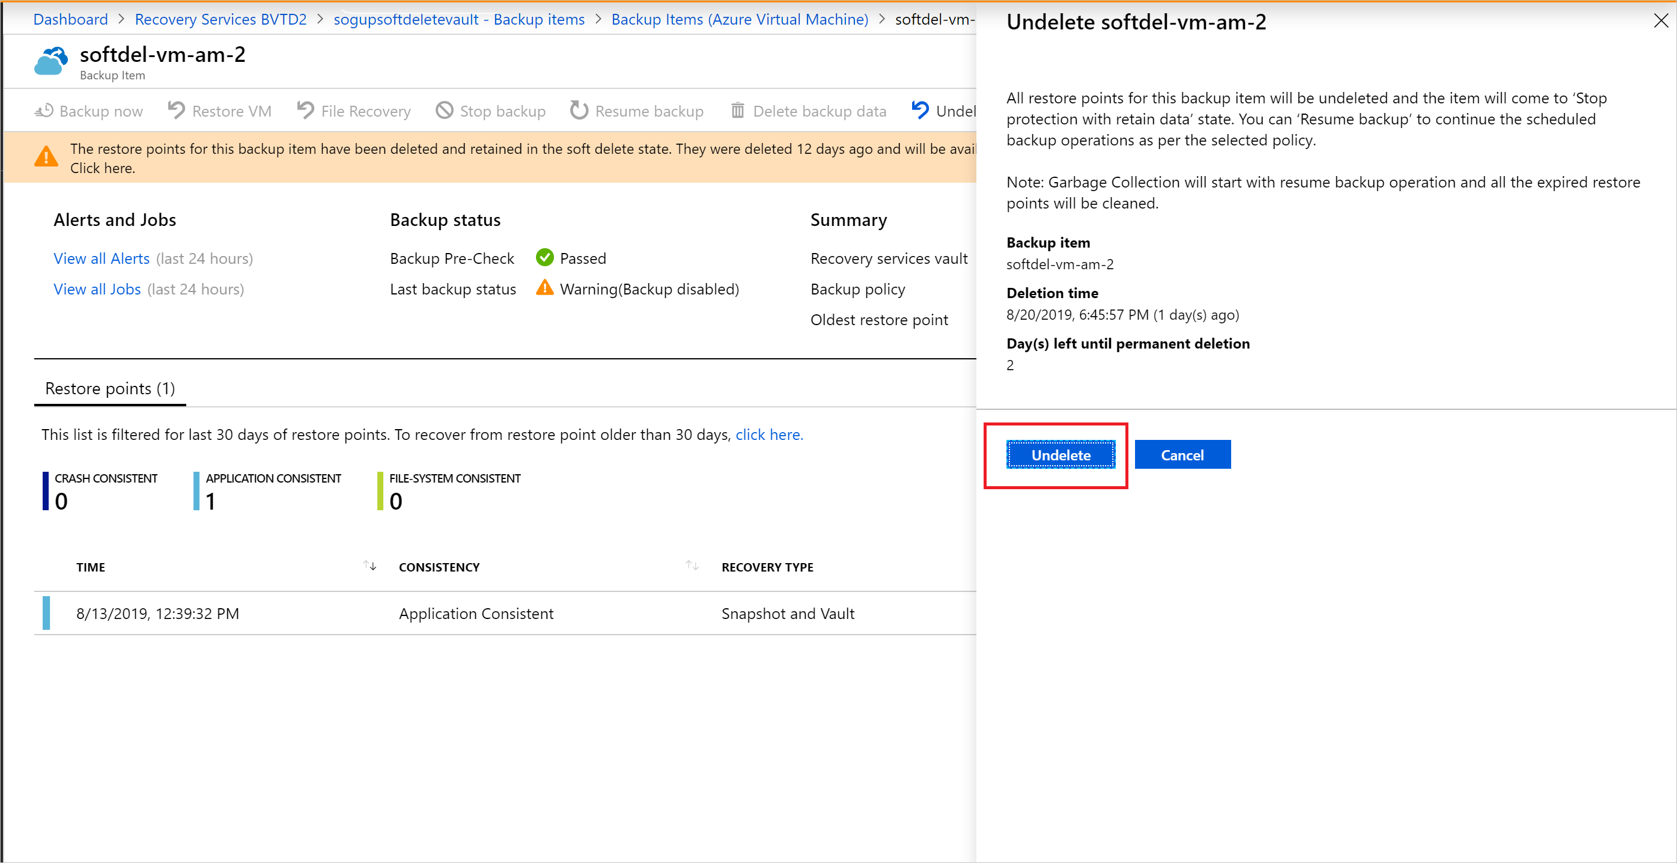Screen dimensions: 1677x863
Task: Select the Restore points tab
Action: coord(109,389)
